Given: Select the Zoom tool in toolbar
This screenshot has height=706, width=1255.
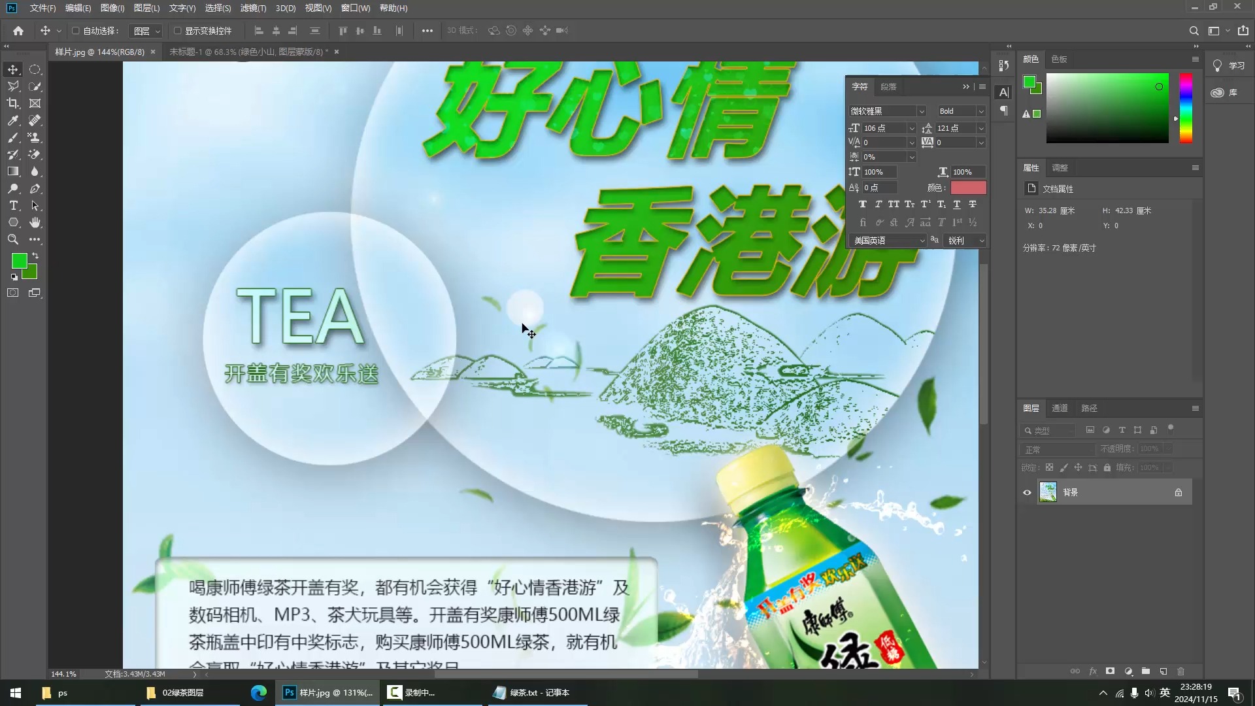Looking at the screenshot, I should 13,239.
